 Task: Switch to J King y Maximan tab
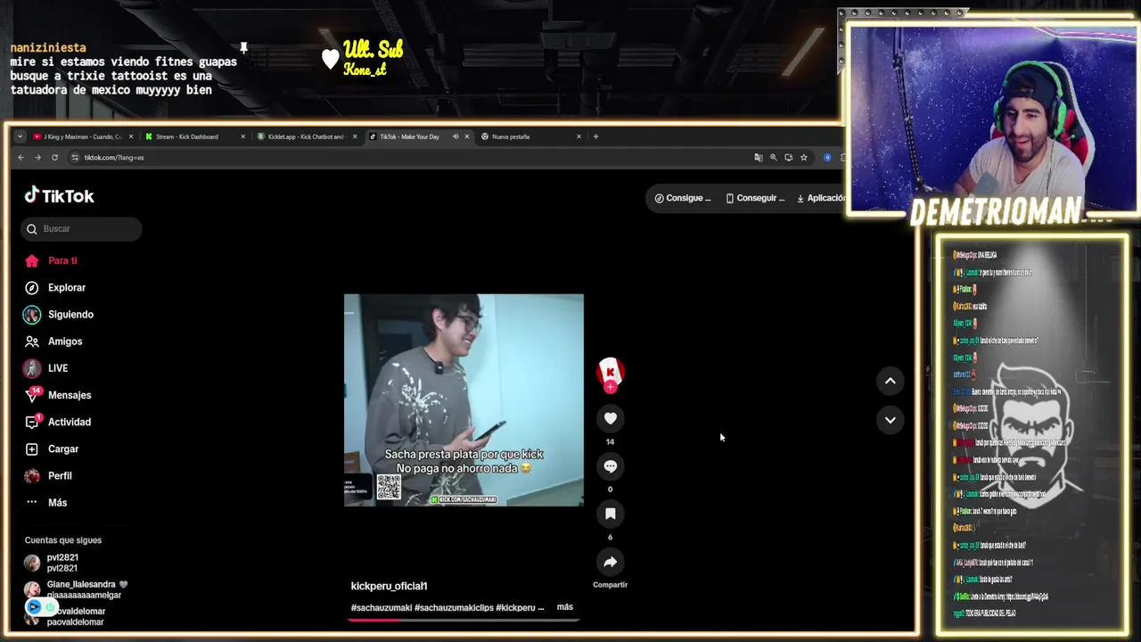82,136
